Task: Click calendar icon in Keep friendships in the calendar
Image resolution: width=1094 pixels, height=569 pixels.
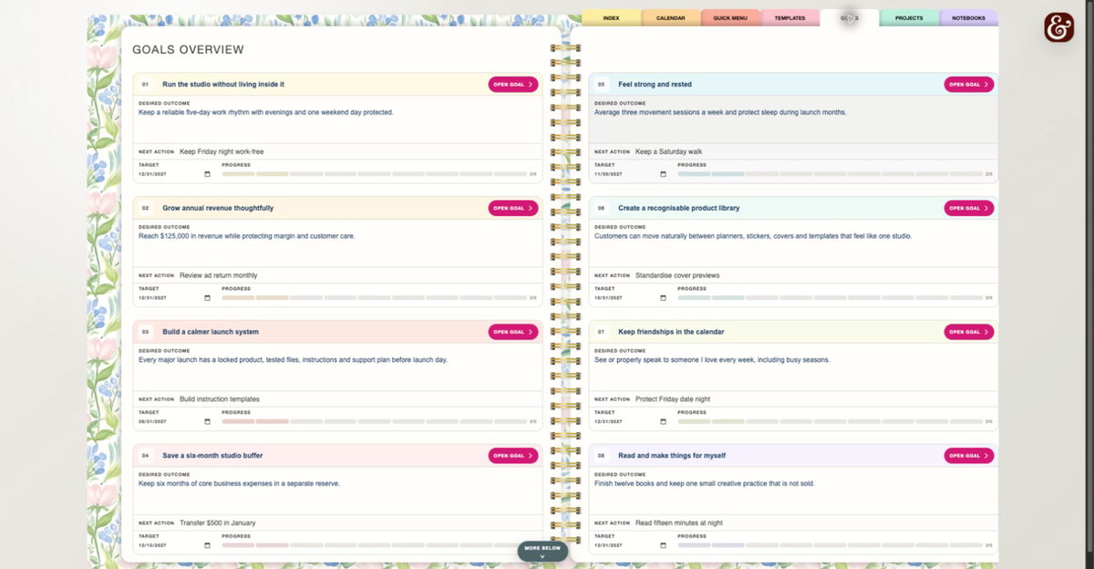Action: click(x=663, y=421)
